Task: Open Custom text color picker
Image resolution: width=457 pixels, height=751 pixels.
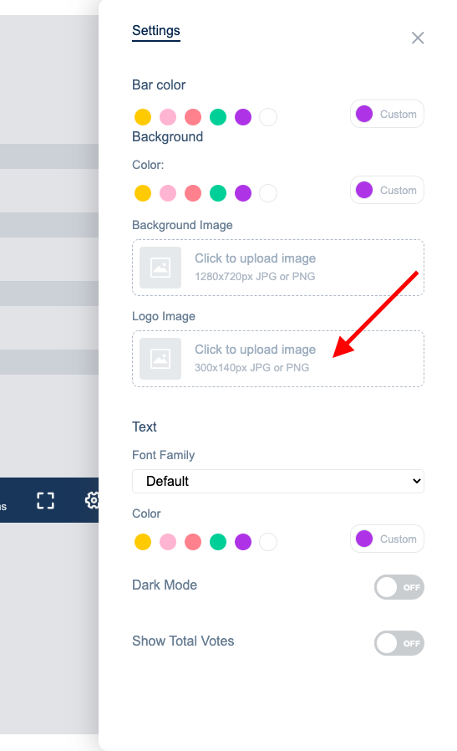Action: tap(387, 539)
